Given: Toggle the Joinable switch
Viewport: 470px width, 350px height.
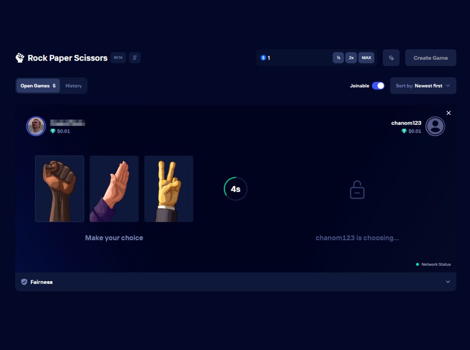Looking at the screenshot, I should 378,86.
